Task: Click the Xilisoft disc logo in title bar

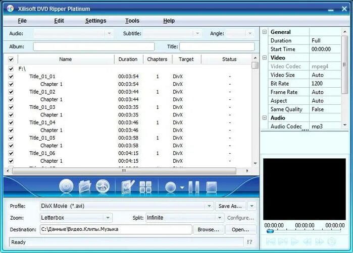Action: [x=11, y=9]
